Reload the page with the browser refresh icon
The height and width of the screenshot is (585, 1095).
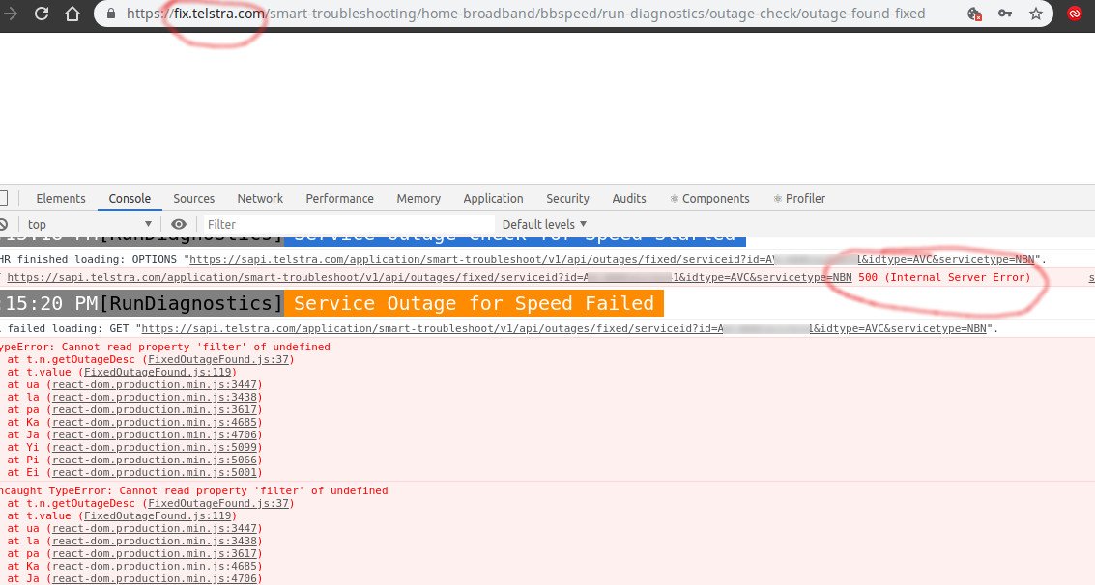(42, 14)
